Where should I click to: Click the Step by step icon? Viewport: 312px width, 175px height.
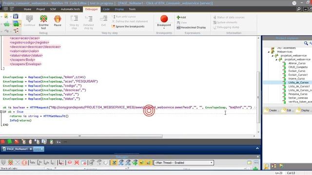point(74,18)
